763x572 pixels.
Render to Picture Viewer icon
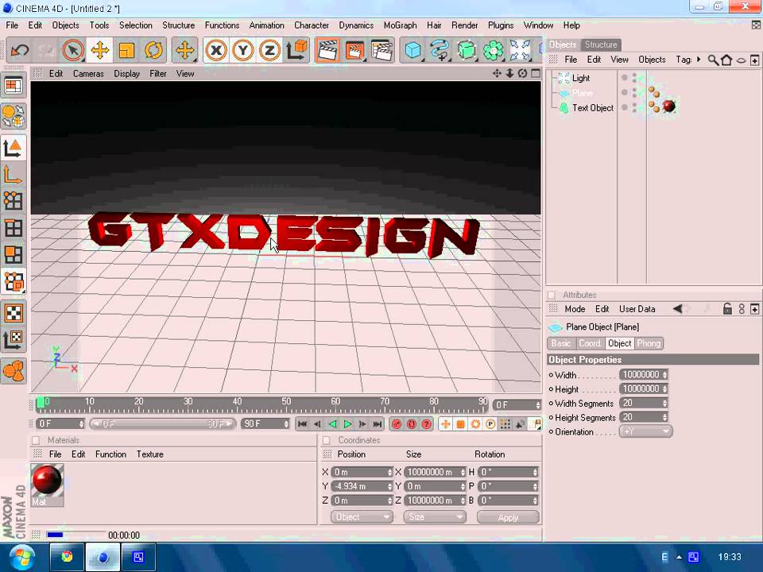pyautogui.click(x=354, y=50)
